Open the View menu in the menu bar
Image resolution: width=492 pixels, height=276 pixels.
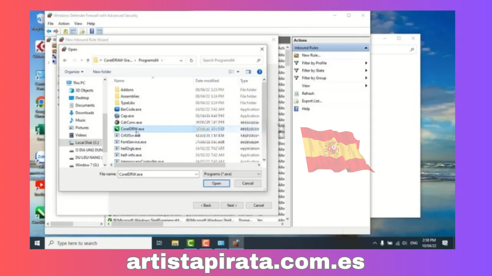pos(78,23)
